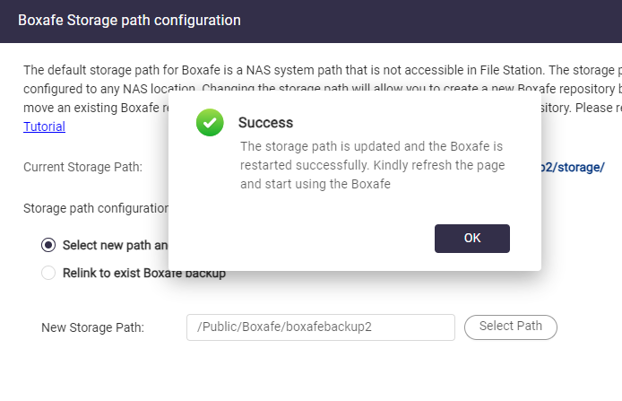The width and height of the screenshot is (622, 401).
Task: Click the "/Public/Boxafe/boxafebackup2" path text
Action: (x=284, y=327)
